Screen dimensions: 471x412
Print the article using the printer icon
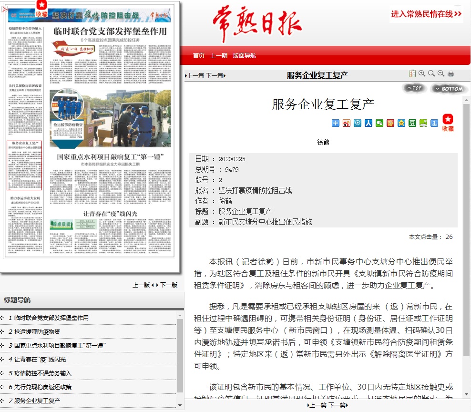click(451, 74)
